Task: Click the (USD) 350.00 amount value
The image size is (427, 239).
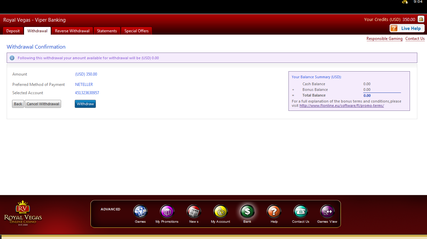Action: coord(86,74)
